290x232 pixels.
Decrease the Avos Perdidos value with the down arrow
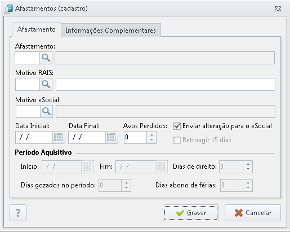tap(151, 140)
